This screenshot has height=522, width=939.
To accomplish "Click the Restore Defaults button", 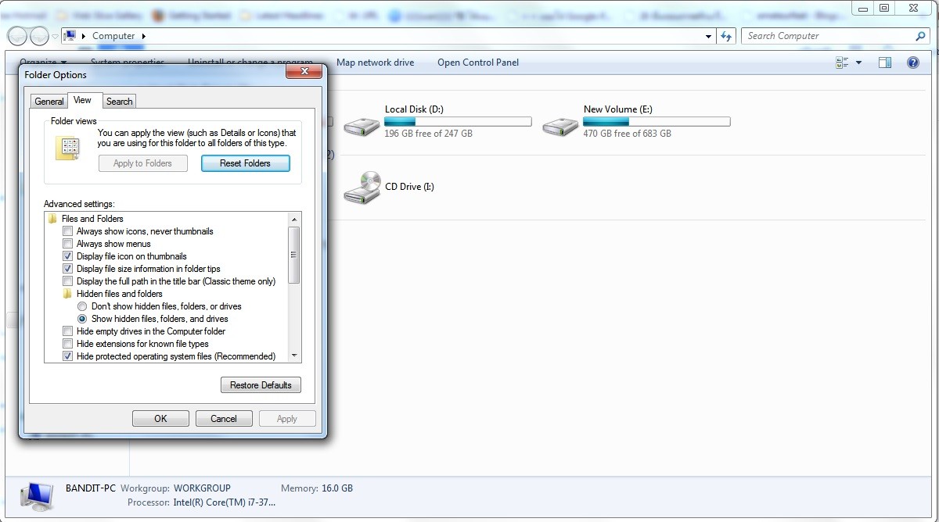I will [x=261, y=385].
